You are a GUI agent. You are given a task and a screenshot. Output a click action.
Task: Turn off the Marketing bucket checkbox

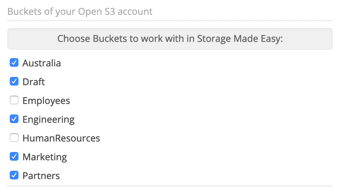(x=14, y=157)
